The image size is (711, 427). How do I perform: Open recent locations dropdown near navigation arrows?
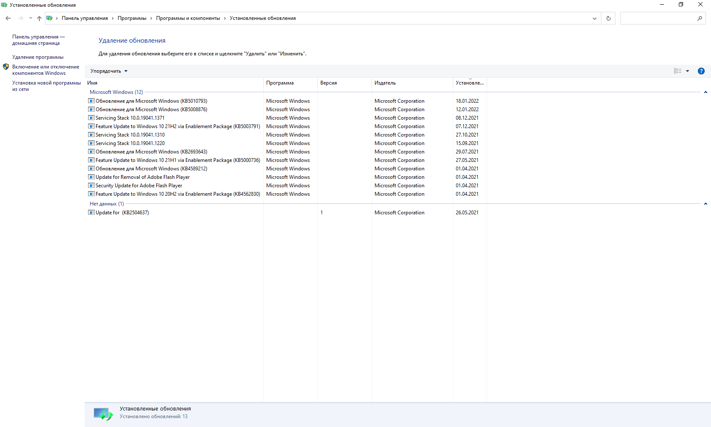coord(30,18)
